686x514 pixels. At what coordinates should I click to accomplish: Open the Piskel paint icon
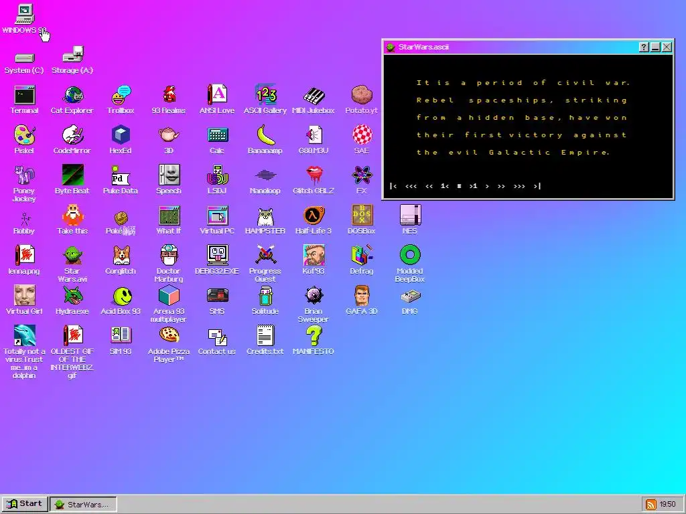[24, 140]
